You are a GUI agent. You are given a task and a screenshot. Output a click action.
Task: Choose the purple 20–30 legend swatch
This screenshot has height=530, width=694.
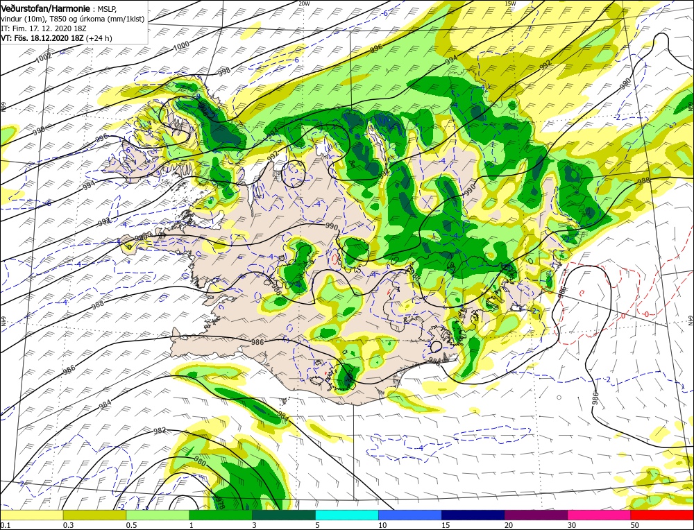coord(536,515)
